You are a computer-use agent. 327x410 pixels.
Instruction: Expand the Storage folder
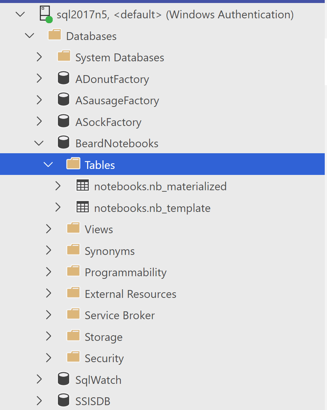click(48, 337)
